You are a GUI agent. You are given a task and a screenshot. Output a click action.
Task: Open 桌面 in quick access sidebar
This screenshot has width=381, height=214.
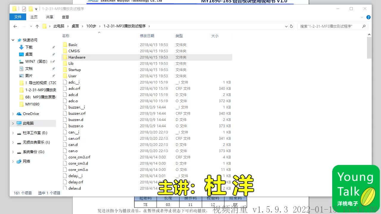click(29, 54)
